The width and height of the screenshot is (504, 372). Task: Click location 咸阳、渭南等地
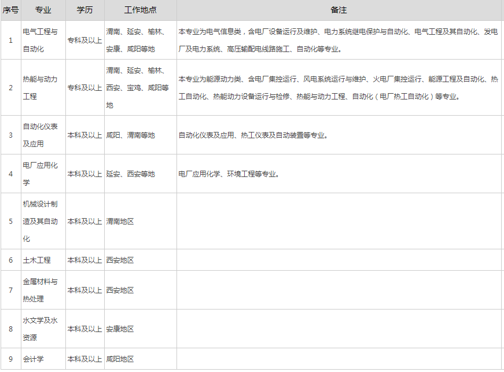(x=131, y=135)
